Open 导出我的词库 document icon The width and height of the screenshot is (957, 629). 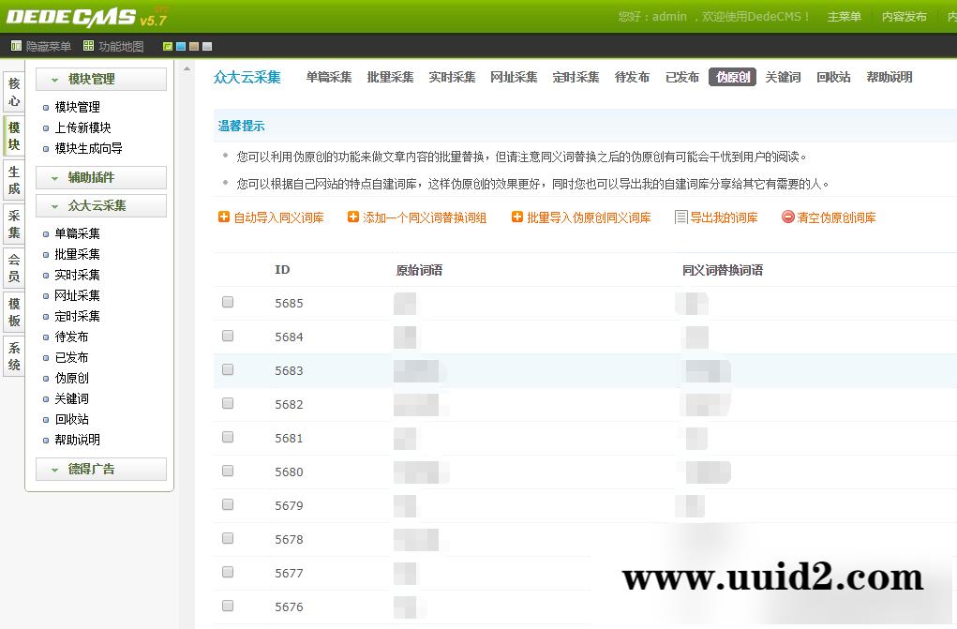[x=682, y=217]
